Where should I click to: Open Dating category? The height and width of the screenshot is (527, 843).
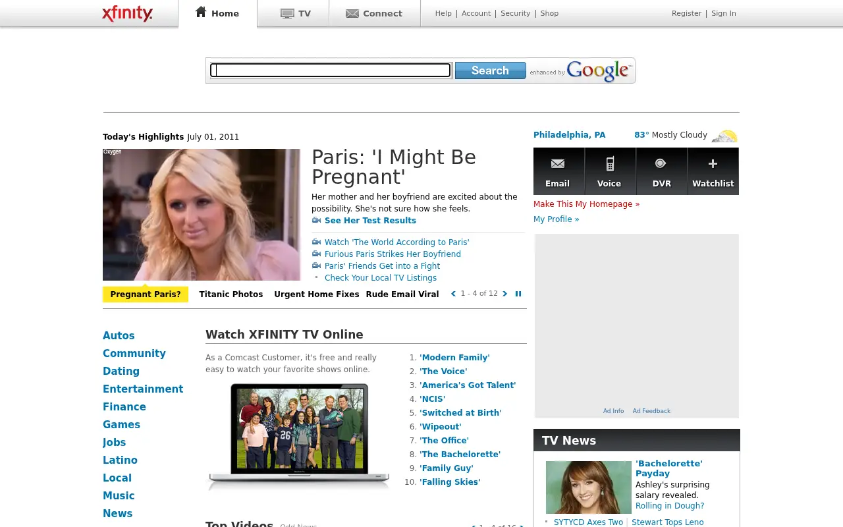121,372
